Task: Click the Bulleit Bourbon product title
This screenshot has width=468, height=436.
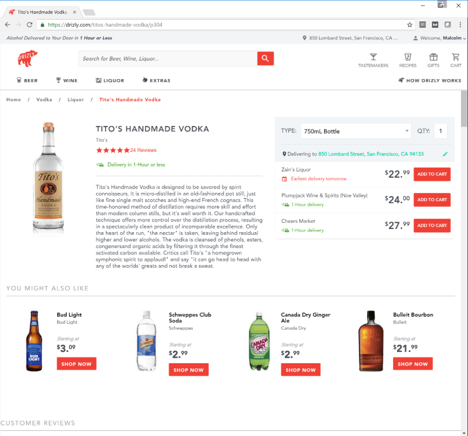Action: coord(413,315)
